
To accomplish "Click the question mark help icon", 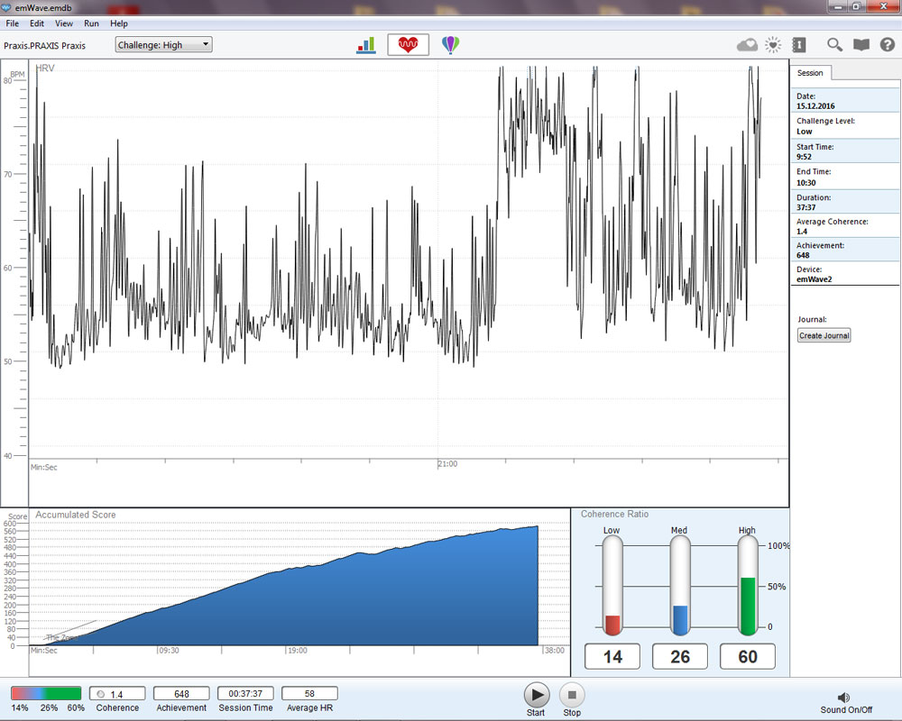I will click(x=887, y=45).
